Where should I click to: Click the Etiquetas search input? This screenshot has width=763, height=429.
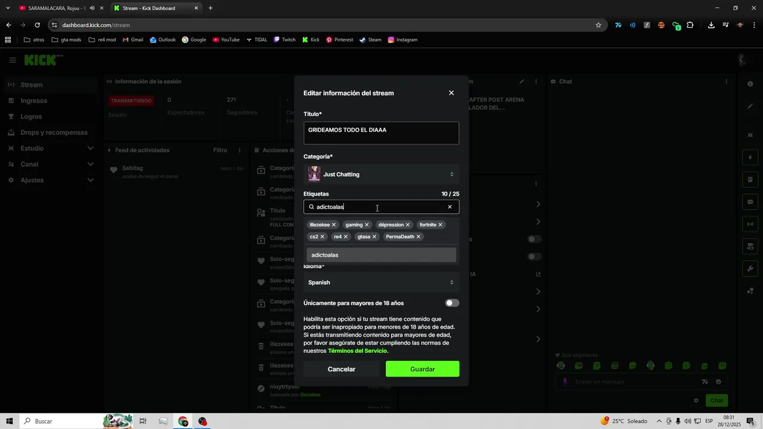[380, 207]
